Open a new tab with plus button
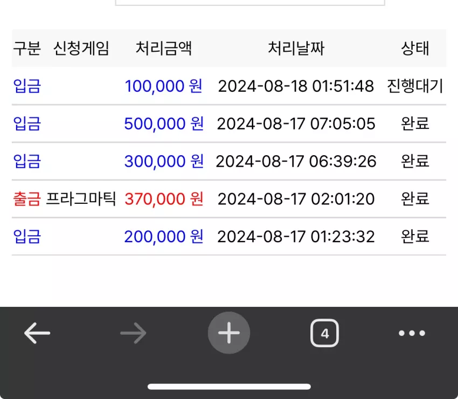 click(229, 333)
